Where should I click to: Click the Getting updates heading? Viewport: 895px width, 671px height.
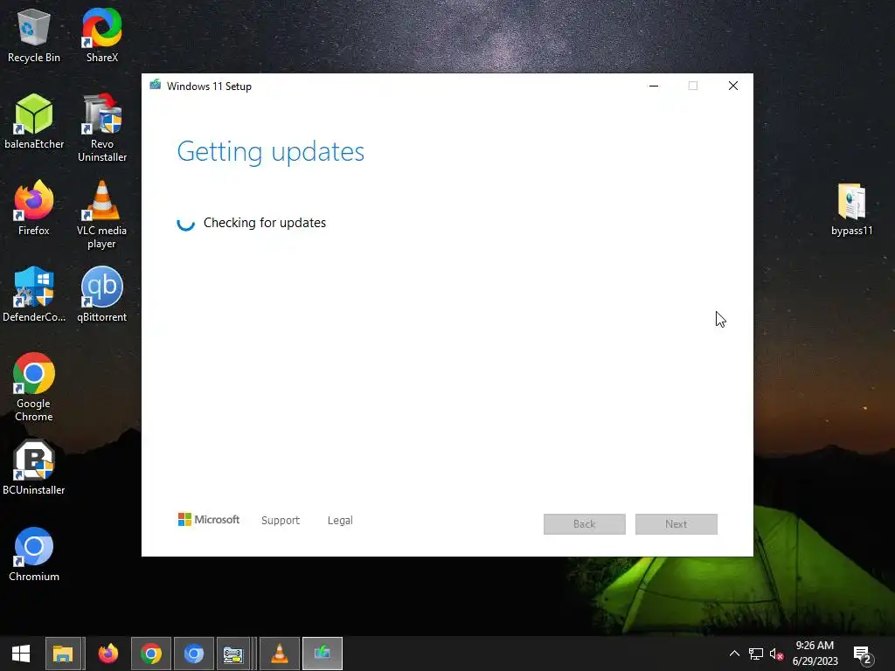pyautogui.click(x=271, y=152)
